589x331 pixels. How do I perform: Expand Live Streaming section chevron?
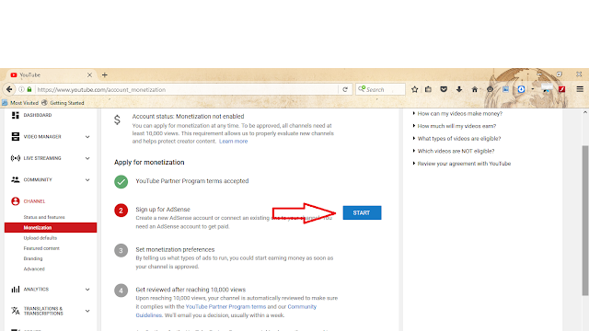[87, 158]
